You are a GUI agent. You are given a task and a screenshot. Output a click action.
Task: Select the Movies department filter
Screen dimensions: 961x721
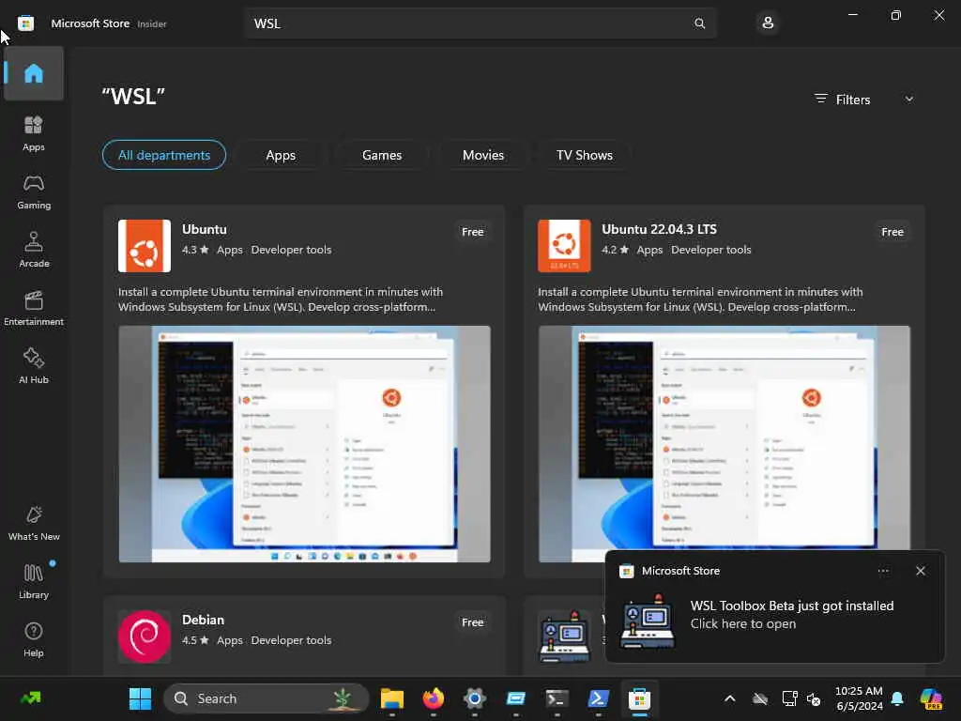pyautogui.click(x=483, y=155)
